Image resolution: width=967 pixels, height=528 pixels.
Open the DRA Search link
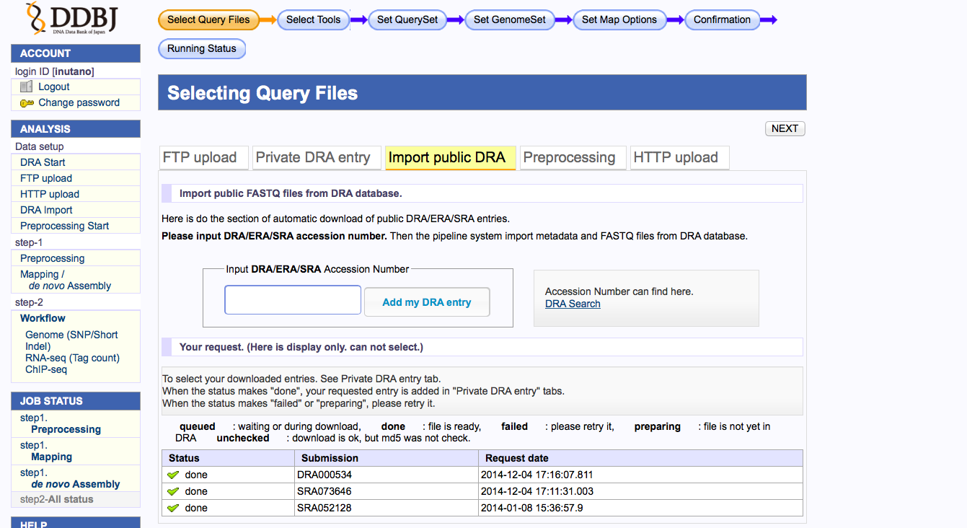573,304
